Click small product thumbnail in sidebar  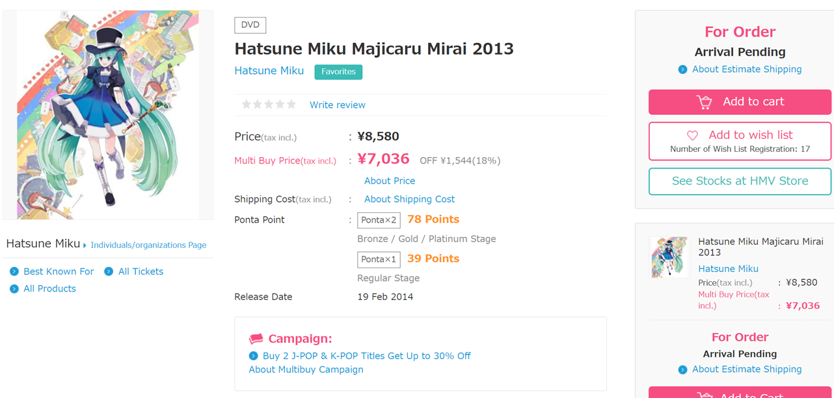click(669, 257)
